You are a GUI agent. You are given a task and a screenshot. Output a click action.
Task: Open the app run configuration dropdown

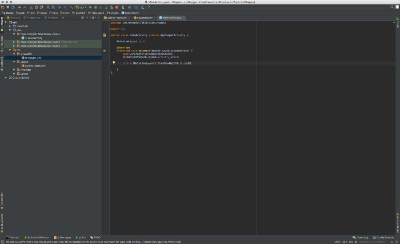(x=81, y=8)
